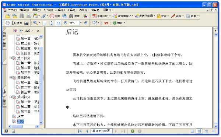Select the Snapshot camera tool
Viewport: 221px width, 137px height.
coord(27,23)
